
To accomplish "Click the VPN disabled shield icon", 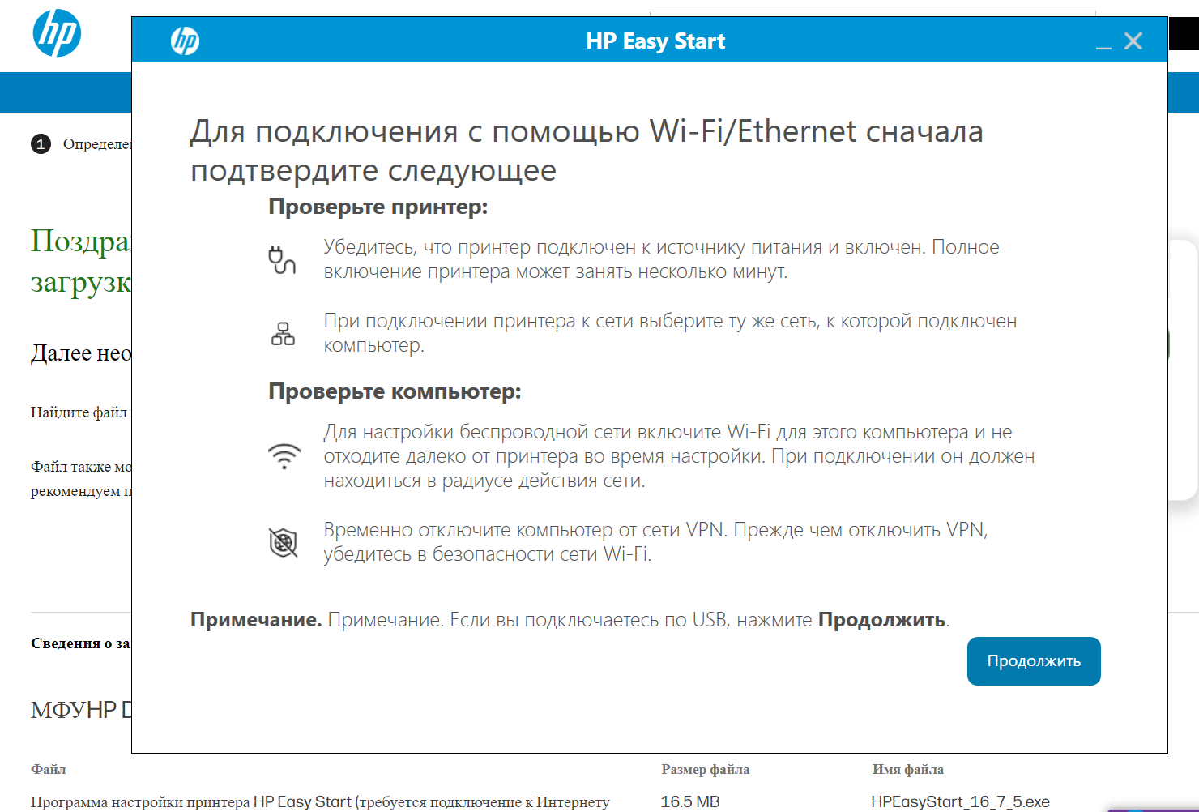I will 283,542.
